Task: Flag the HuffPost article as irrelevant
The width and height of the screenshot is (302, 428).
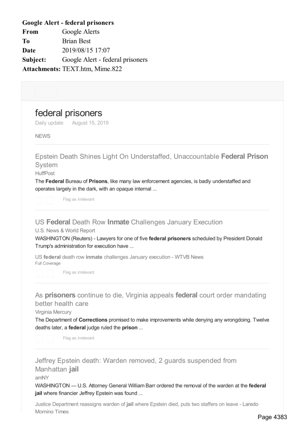Action: click(x=78, y=199)
